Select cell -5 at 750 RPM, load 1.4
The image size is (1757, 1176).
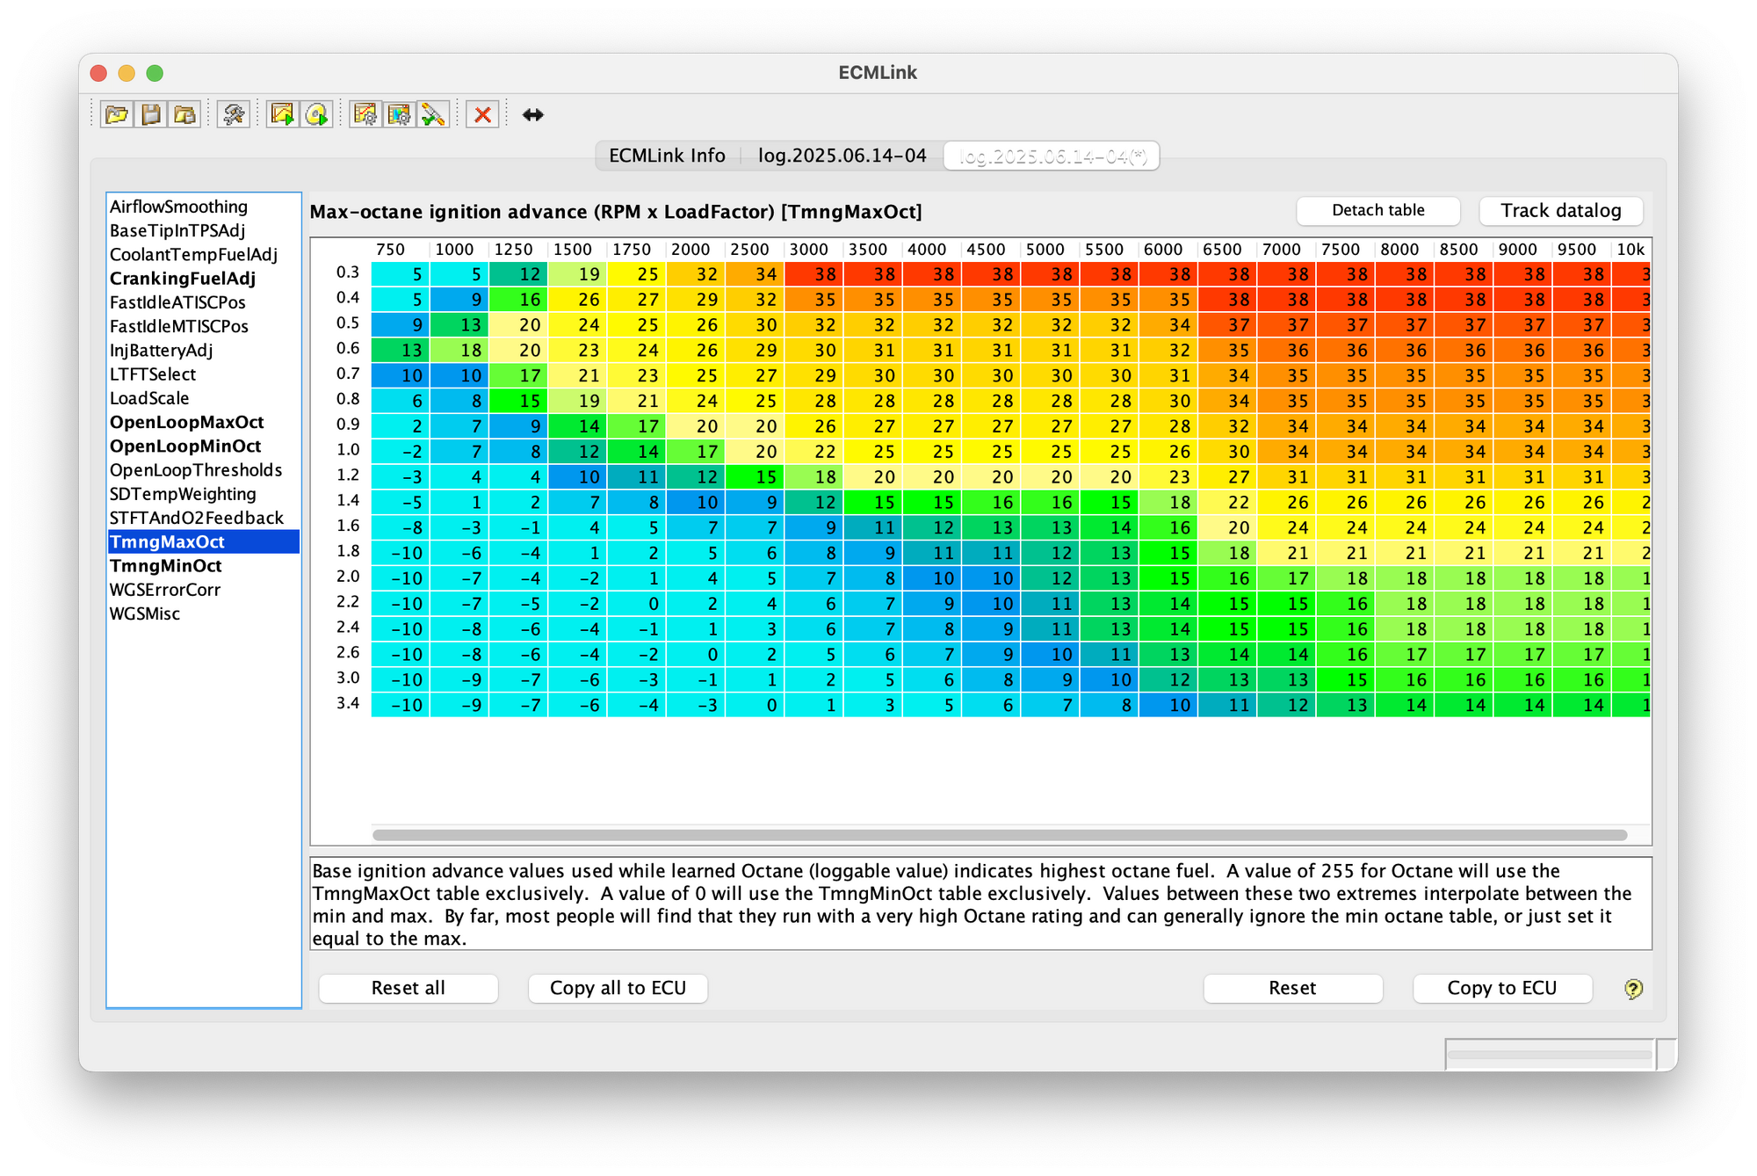400,502
